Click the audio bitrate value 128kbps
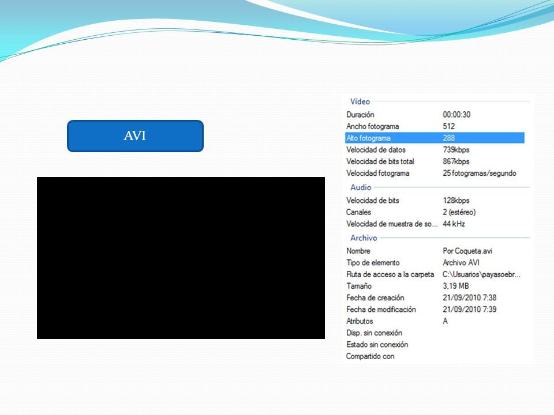The height and width of the screenshot is (415, 554). point(456,201)
